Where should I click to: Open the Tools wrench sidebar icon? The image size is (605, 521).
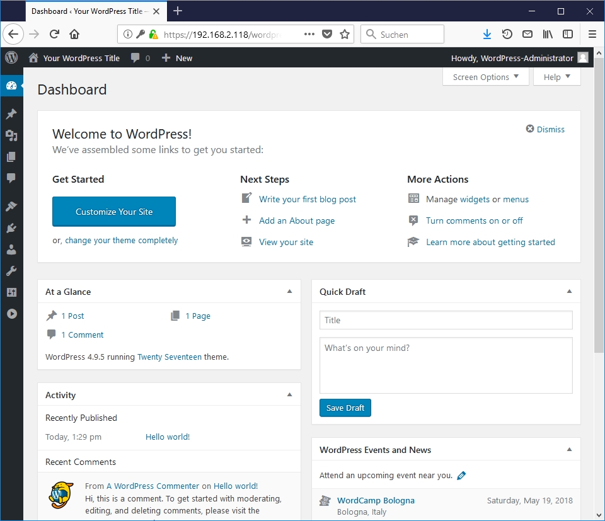click(11, 271)
